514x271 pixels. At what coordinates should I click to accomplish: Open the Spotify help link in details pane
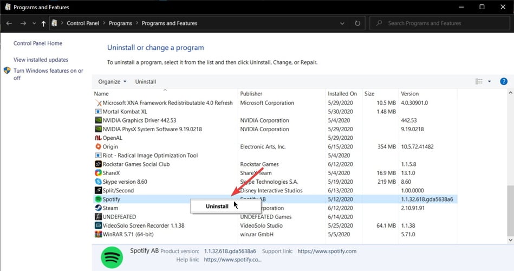pos(233,260)
